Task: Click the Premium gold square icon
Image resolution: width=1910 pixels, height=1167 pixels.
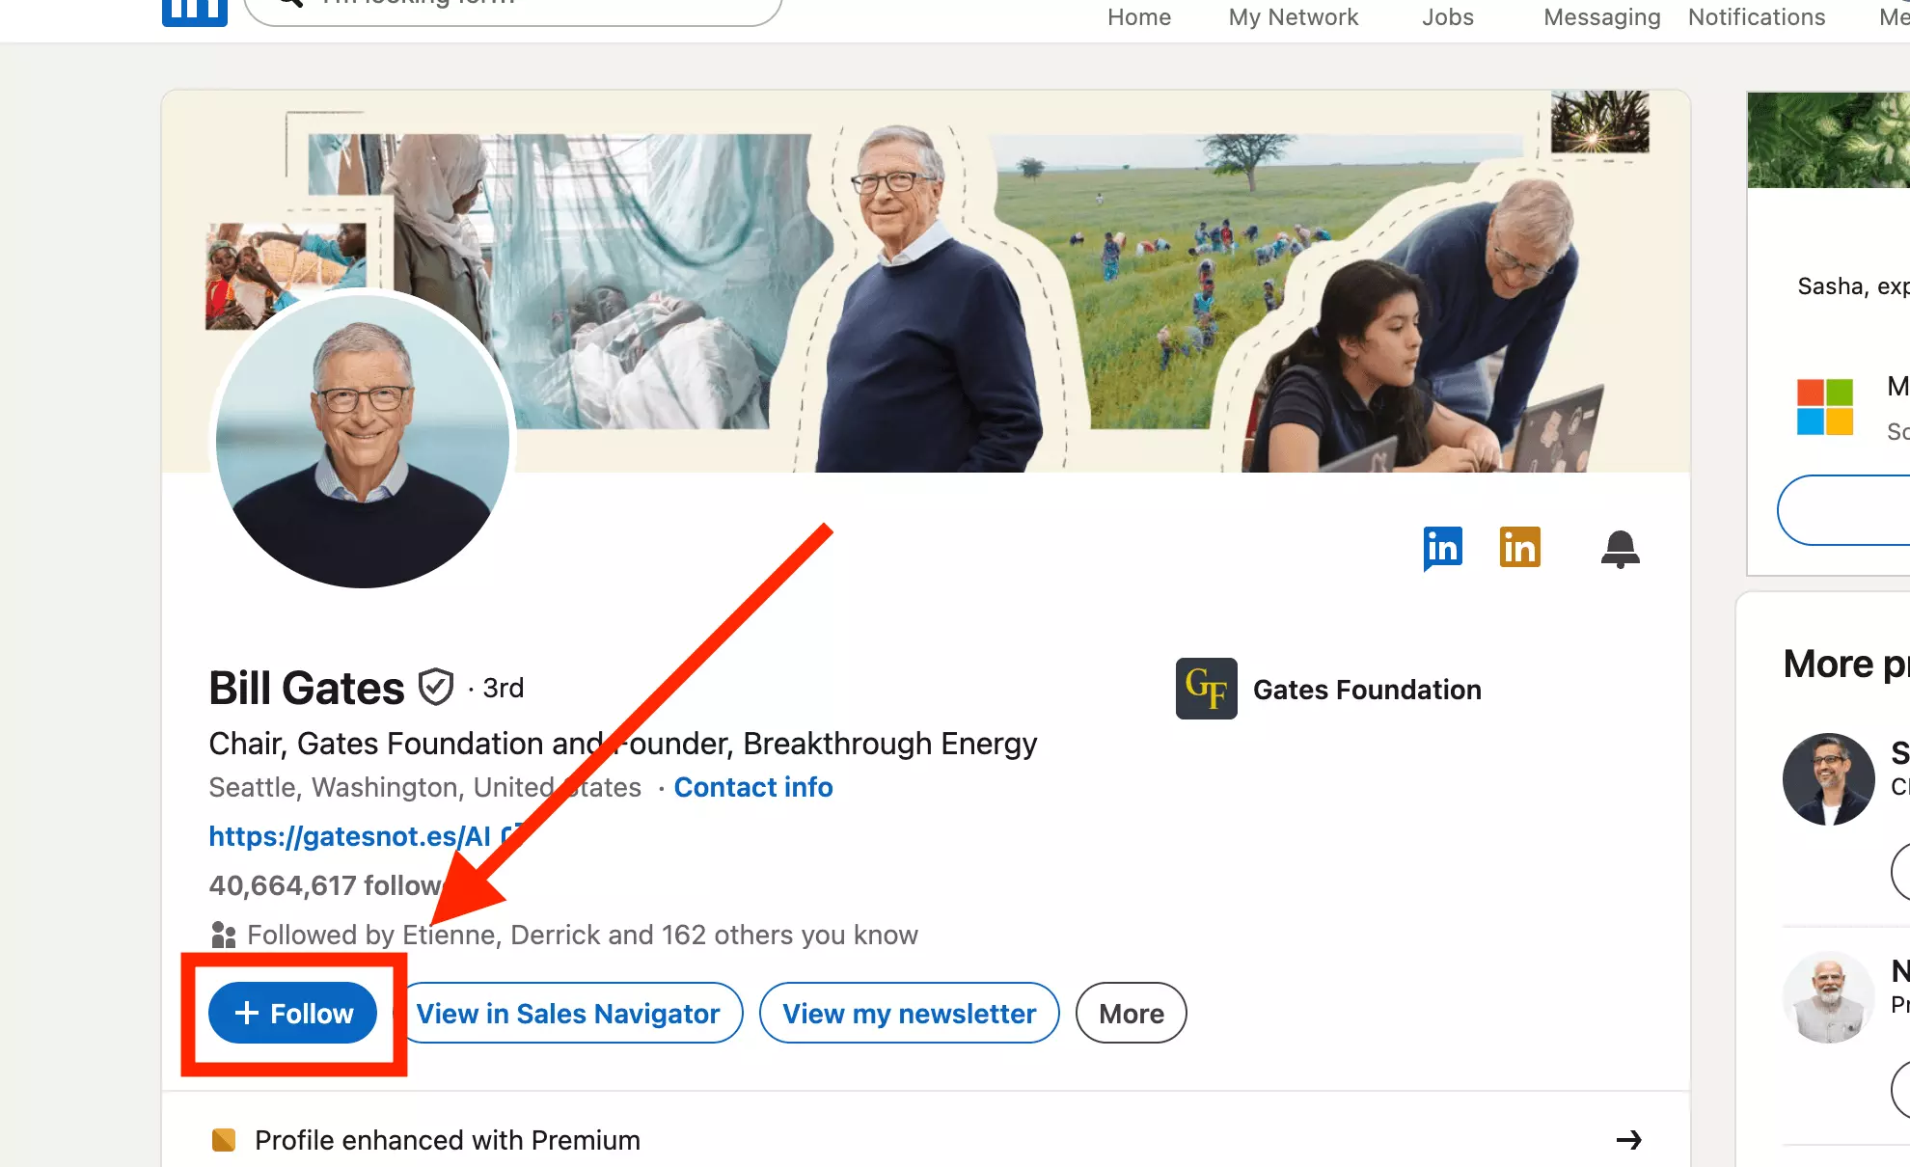Action: [224, 1140]
